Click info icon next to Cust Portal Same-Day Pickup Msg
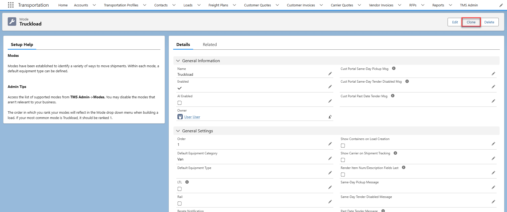 394,69
